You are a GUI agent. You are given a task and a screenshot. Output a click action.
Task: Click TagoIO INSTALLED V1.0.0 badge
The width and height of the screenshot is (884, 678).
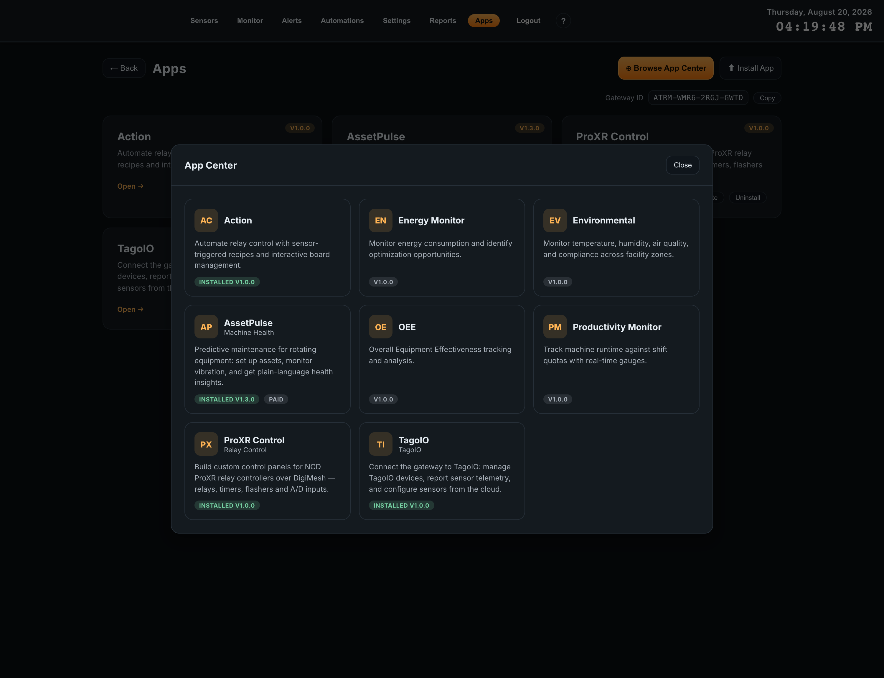(x=401, y=505)
